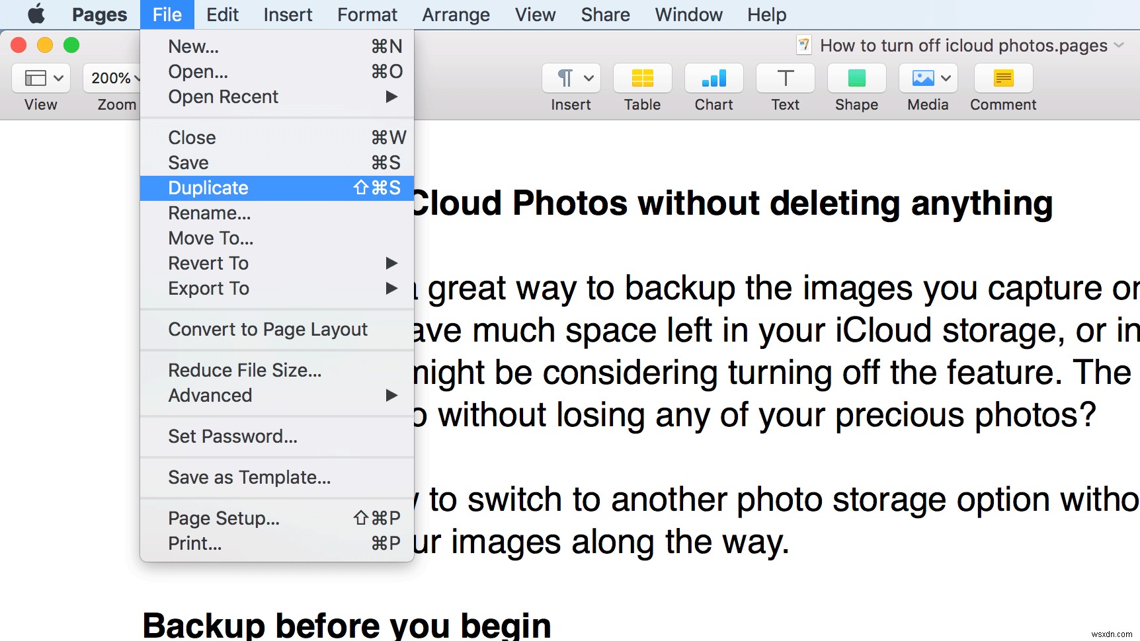The image size is (1140, 641).
Task: Click Convert to Page Layout
Action: (x=268, y=329)
